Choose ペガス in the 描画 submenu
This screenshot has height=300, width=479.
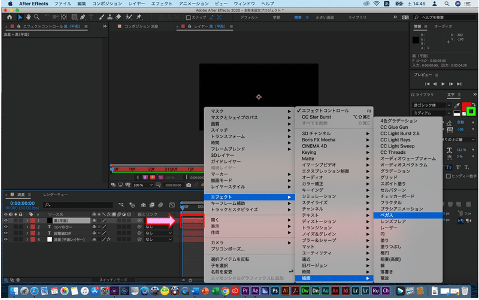408,216
